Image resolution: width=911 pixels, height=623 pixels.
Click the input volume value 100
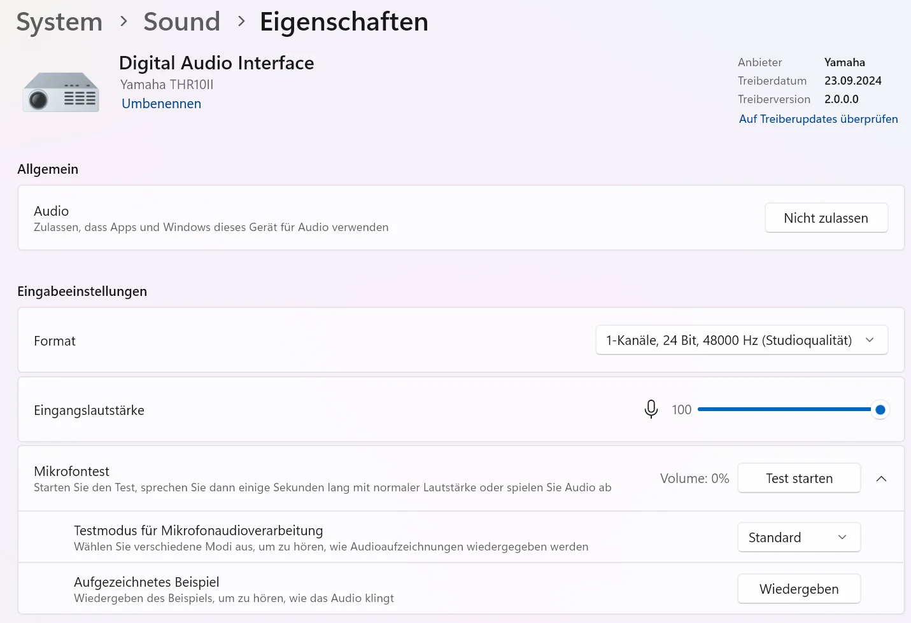click(681, 410)
